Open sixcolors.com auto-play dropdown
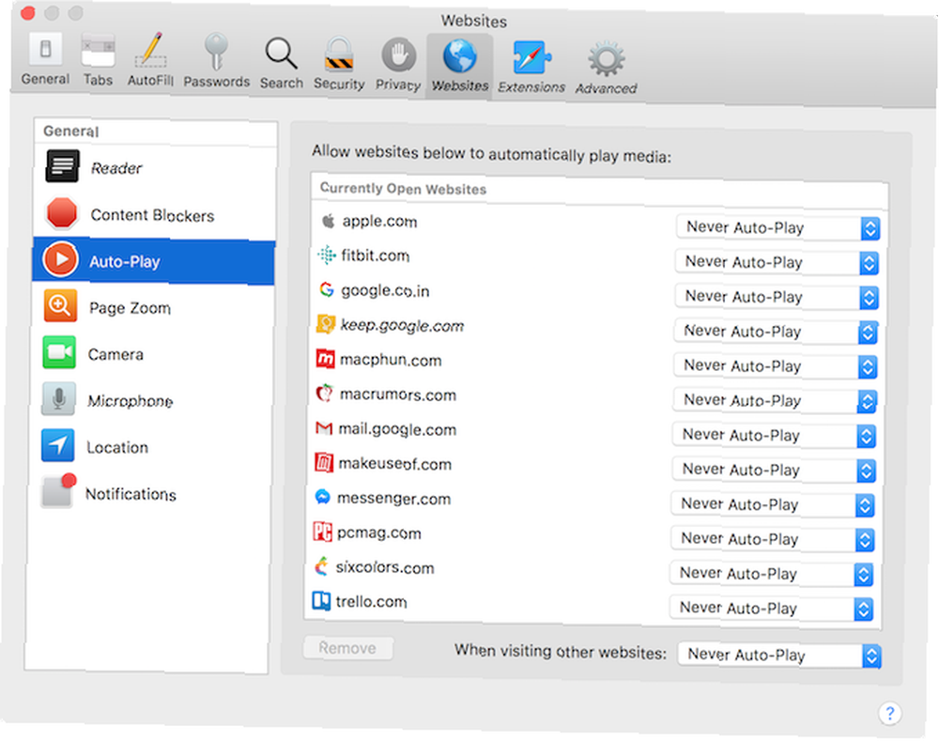 point(771,574)
